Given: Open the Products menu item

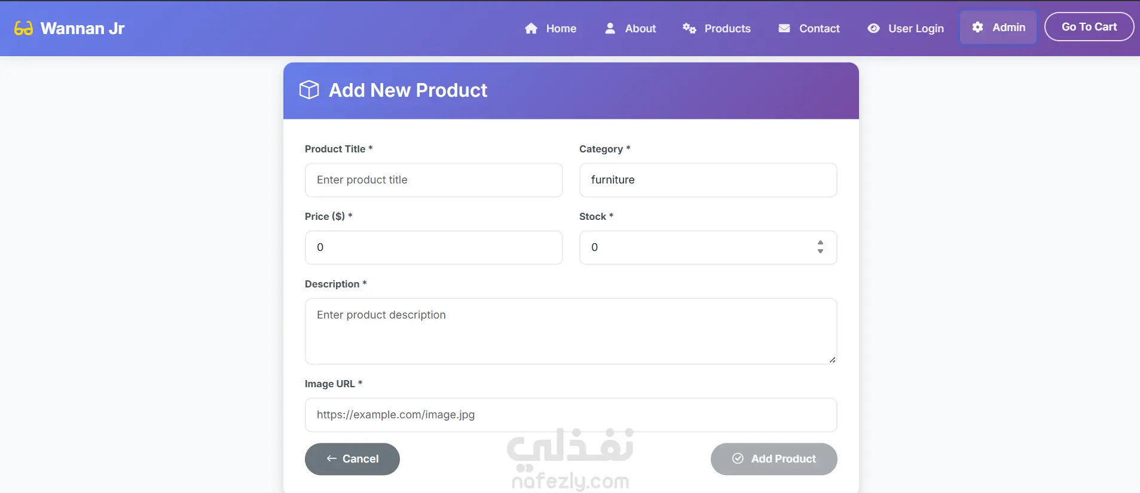Looking at the screenshot, I should click(x=727, y=29).
